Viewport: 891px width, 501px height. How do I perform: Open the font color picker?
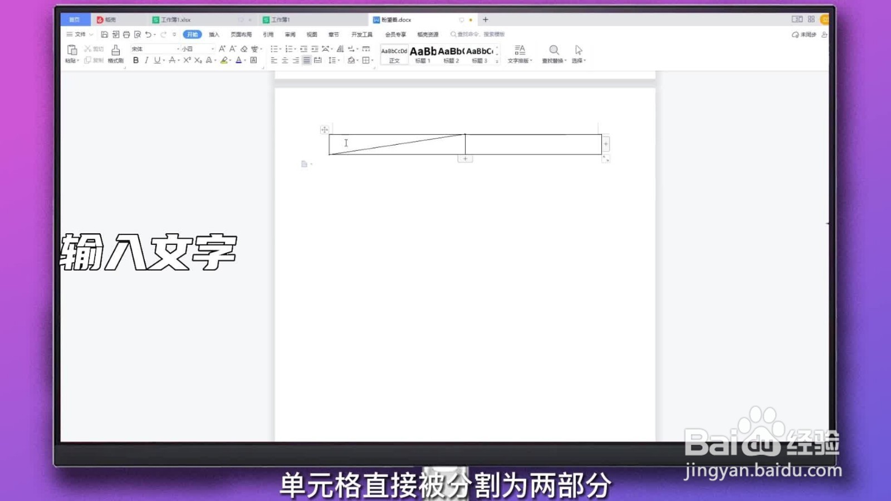[238, 61]
